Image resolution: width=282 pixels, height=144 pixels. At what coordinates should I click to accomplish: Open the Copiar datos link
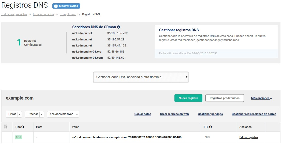(143, 114)
